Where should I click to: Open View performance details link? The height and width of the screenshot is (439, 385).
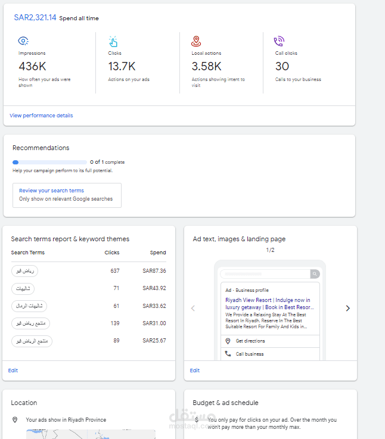click(41, 116)
